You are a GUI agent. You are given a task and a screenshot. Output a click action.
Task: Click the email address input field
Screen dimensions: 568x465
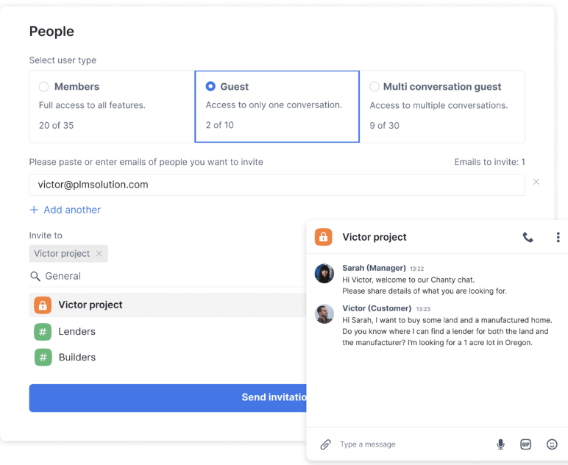tap(277, 185)
